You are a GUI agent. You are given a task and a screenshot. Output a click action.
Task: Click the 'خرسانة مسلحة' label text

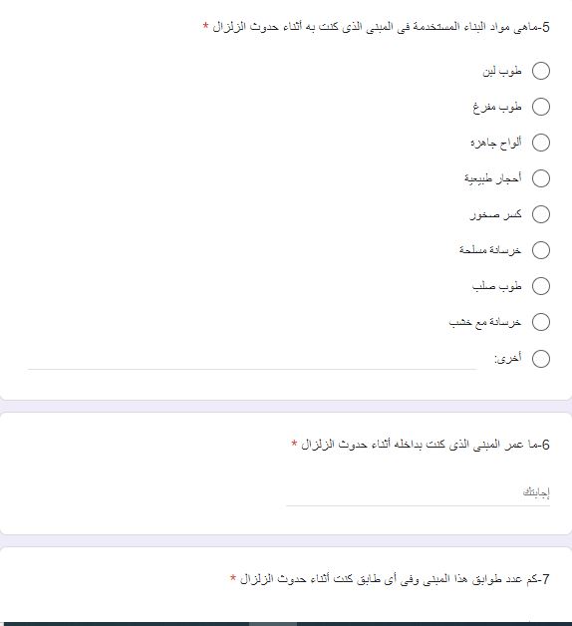[x=490, y=250]
